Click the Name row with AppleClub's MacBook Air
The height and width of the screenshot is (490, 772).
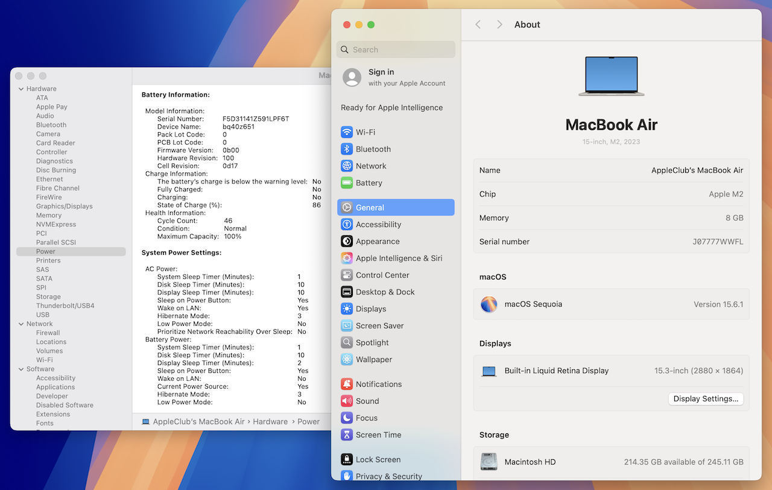tap(612, 170)
